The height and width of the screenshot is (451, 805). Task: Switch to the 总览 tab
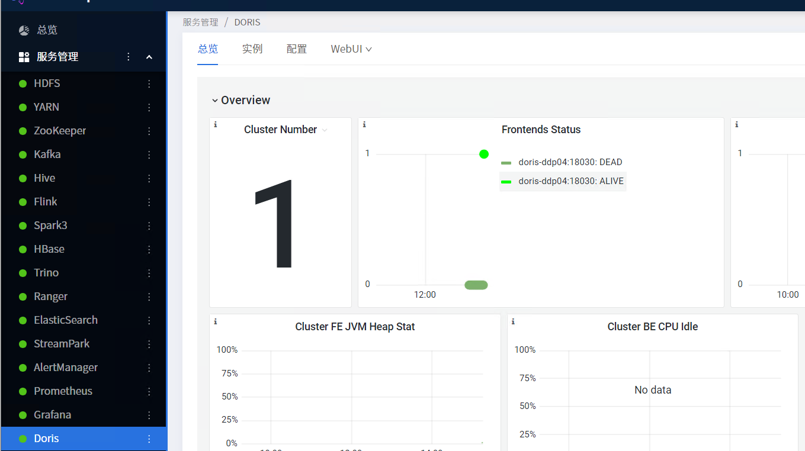208,49
